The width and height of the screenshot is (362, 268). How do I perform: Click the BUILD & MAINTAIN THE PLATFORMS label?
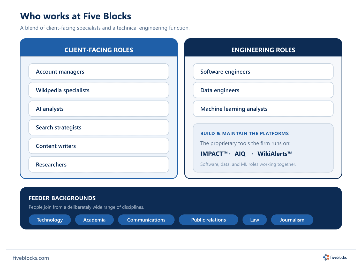245,133
